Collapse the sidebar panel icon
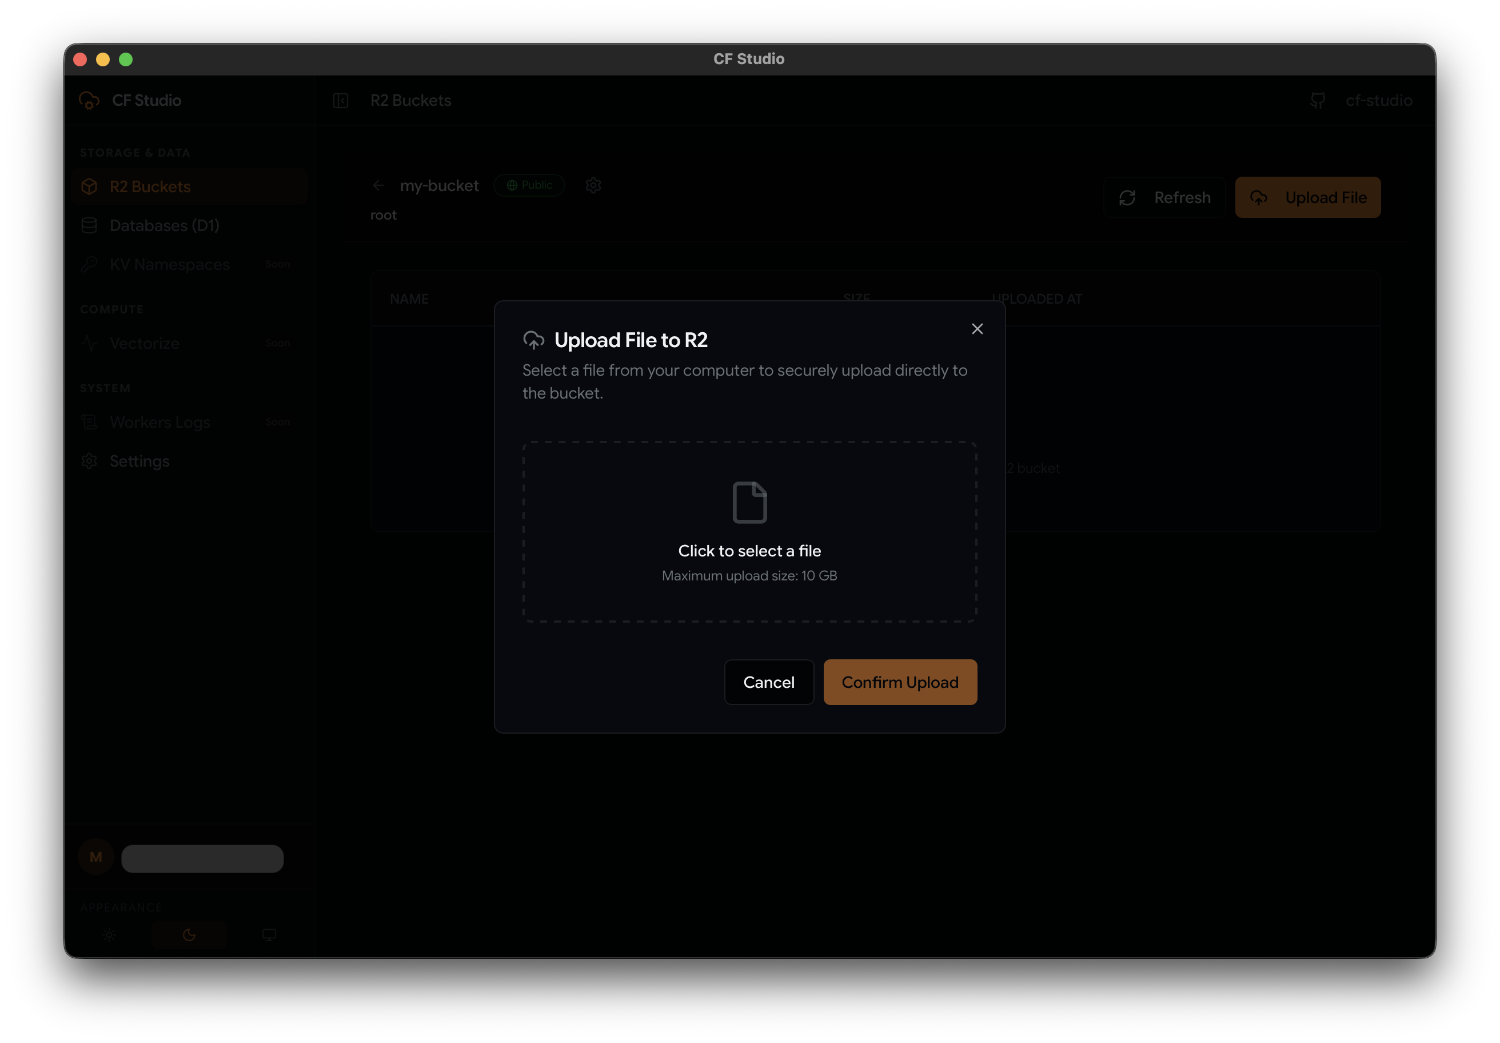The height and width of the screenshot is (1043, 1500). 340,101
